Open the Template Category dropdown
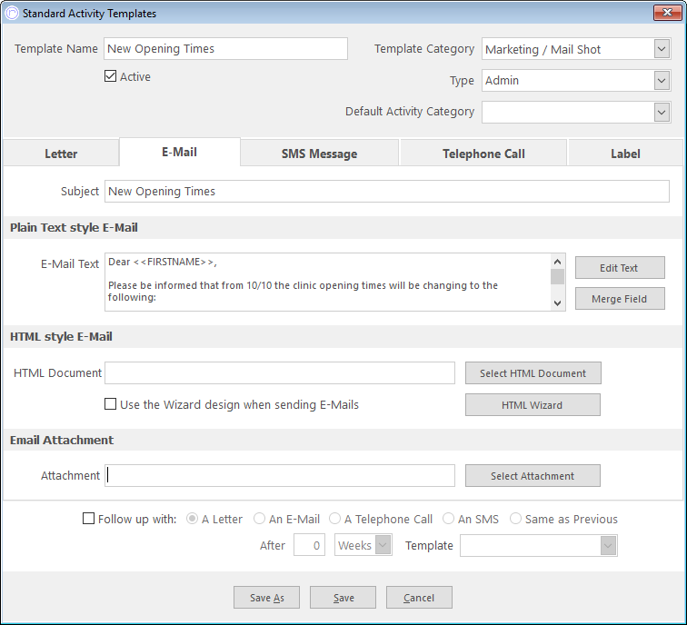 [662, 49]
